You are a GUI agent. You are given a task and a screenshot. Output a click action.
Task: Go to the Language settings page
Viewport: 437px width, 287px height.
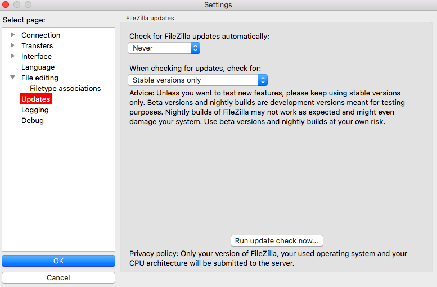point(38,67)
